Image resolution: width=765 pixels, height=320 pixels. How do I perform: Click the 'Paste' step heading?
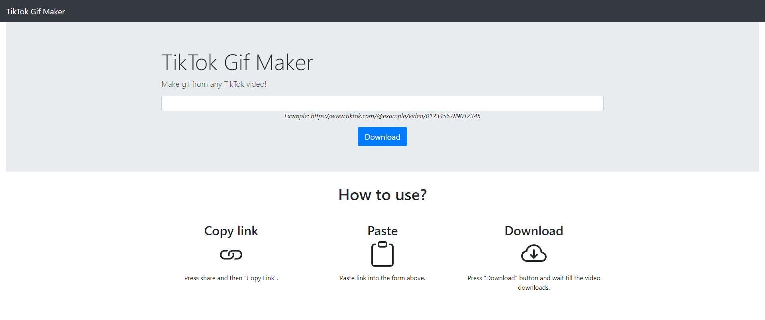click(382, 231)
